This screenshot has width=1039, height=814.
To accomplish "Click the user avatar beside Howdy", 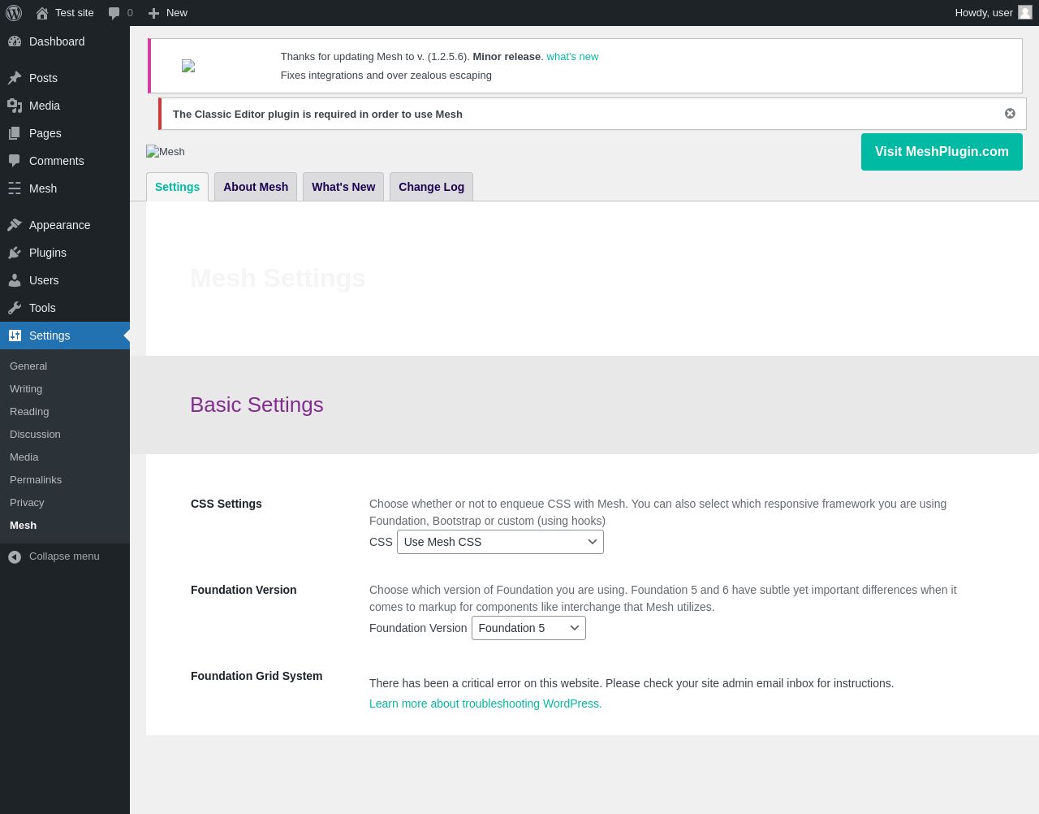I will pos(1025,12).
